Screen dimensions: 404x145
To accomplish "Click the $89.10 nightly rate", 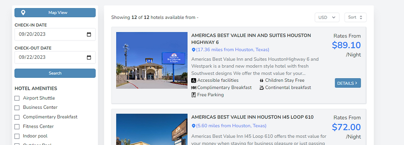I will (x=346, y=45).
